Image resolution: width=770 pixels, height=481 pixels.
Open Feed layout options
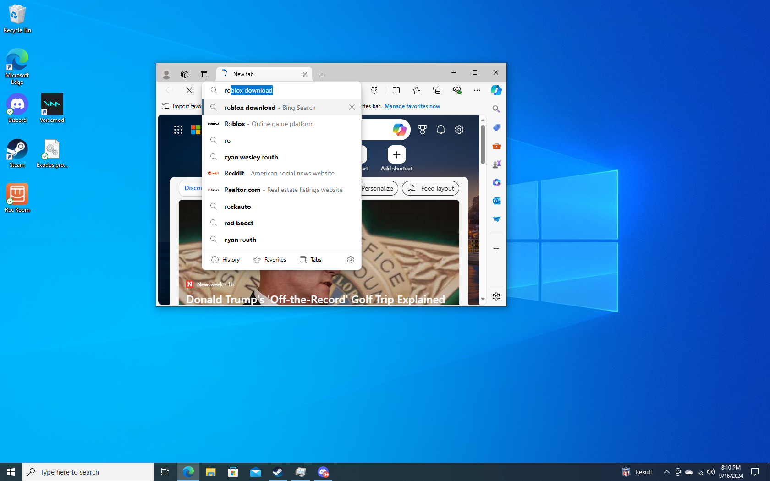coord(430,188)
